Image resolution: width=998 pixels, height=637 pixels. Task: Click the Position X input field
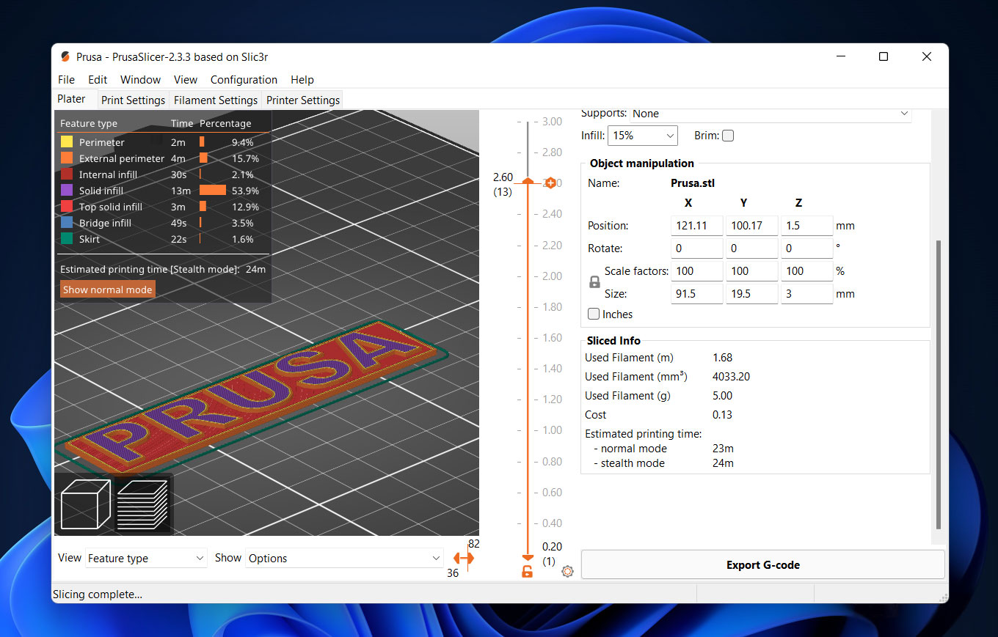pyautogui.click(x=696, y=226)
